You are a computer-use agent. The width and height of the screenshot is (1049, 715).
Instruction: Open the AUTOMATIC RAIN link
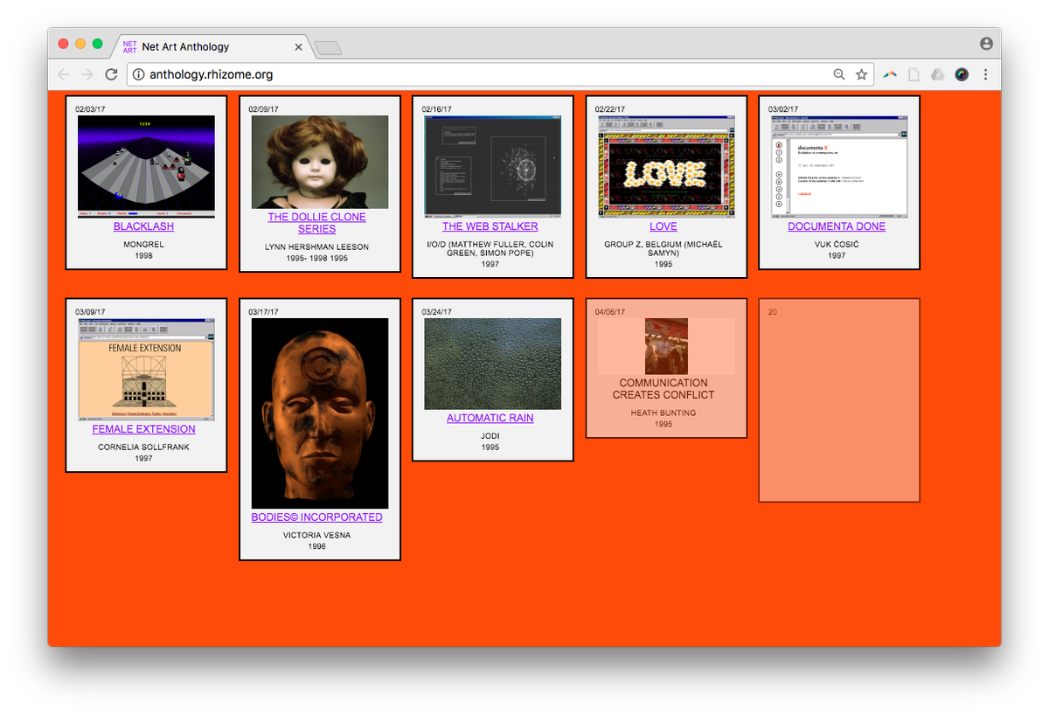[x=490, y=418]
